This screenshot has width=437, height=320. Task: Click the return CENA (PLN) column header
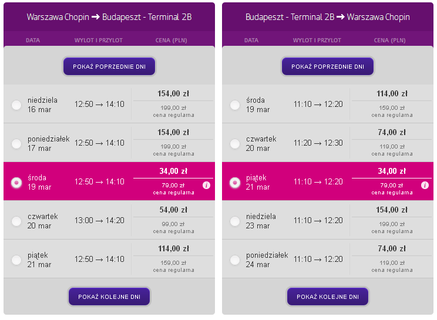389,40
